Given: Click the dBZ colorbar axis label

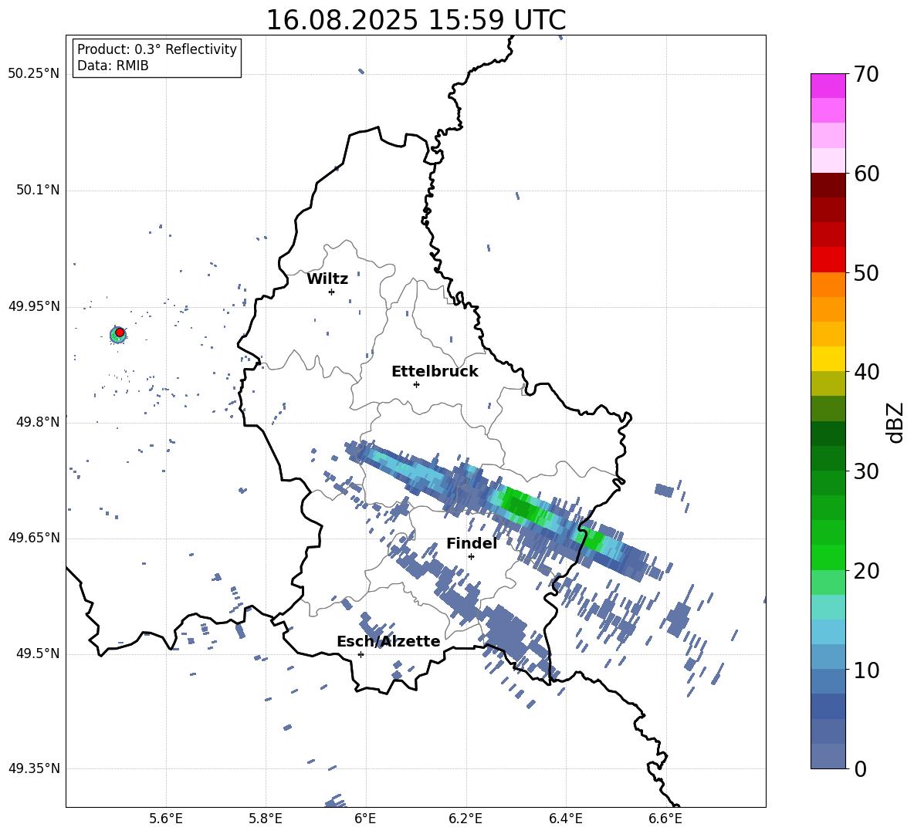Looking at the screenshot, I should (x=896, y=422).
